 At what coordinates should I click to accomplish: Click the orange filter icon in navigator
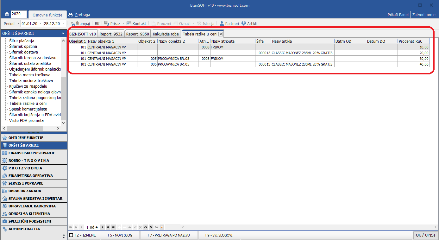(162, 227)
